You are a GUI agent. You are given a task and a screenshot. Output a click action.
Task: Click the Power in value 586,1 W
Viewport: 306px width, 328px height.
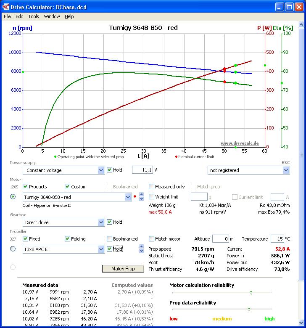pos(280,256)
